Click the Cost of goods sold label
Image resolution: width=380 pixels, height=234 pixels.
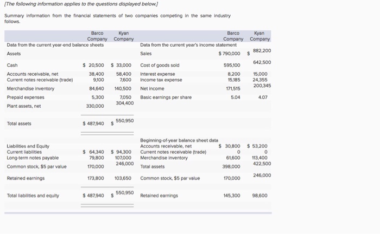160,65
